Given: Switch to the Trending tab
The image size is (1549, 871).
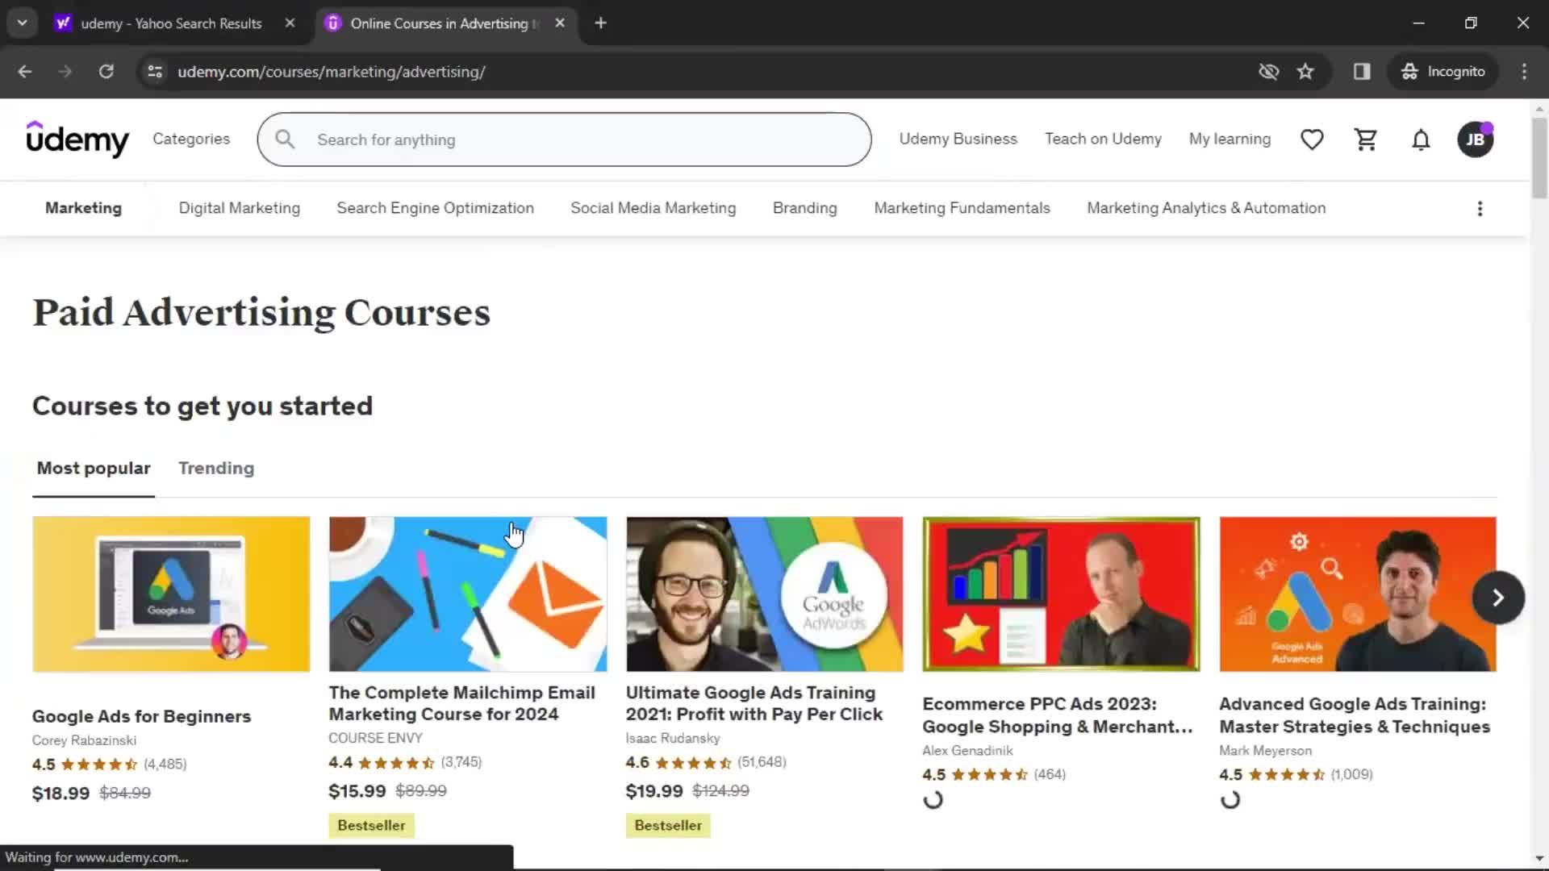Looking at the screenshot, I should pos(216,468).
